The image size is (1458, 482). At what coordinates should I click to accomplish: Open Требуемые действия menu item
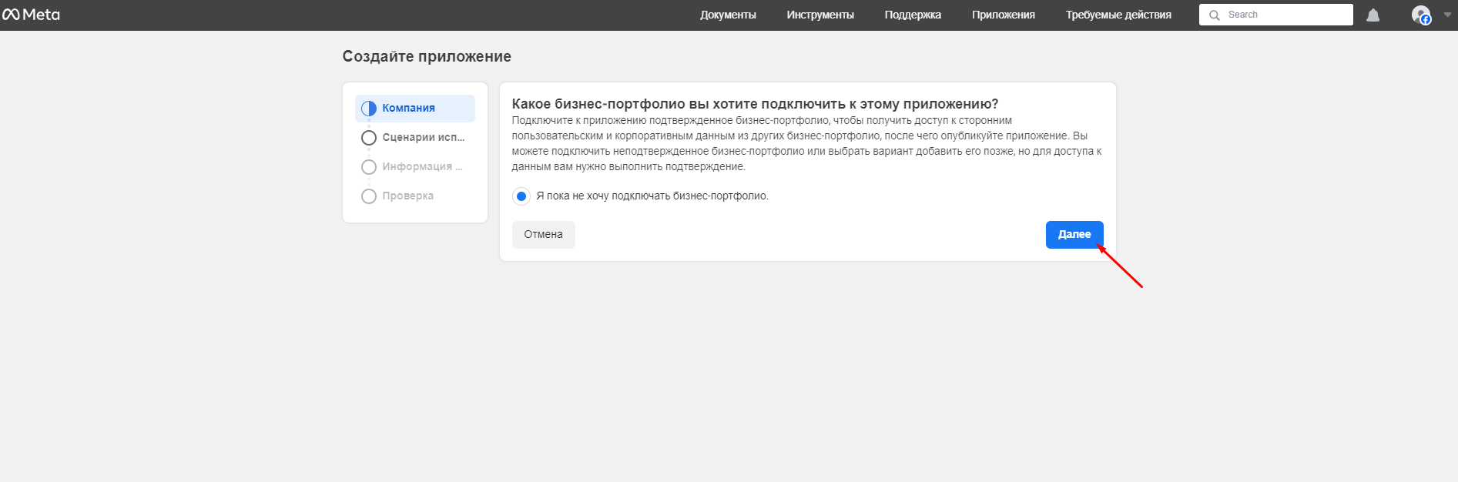click(x=1118, y=15)
